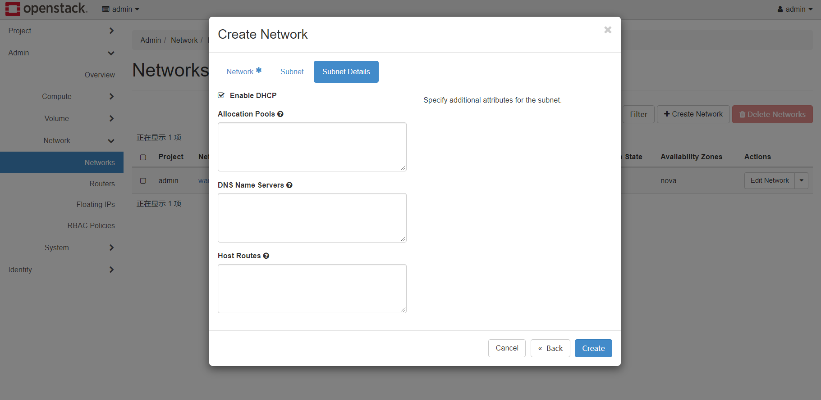The image size is (821, 400).
Task: Click inside the DNS Name Servers textarea
Action: click(x=312, y=218)
